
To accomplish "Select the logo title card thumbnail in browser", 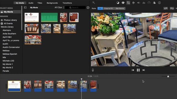I will [x=32, y=17].
